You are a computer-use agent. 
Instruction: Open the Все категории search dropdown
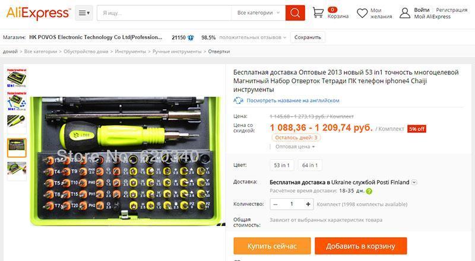pyautogui.click(x=258, y=12)
